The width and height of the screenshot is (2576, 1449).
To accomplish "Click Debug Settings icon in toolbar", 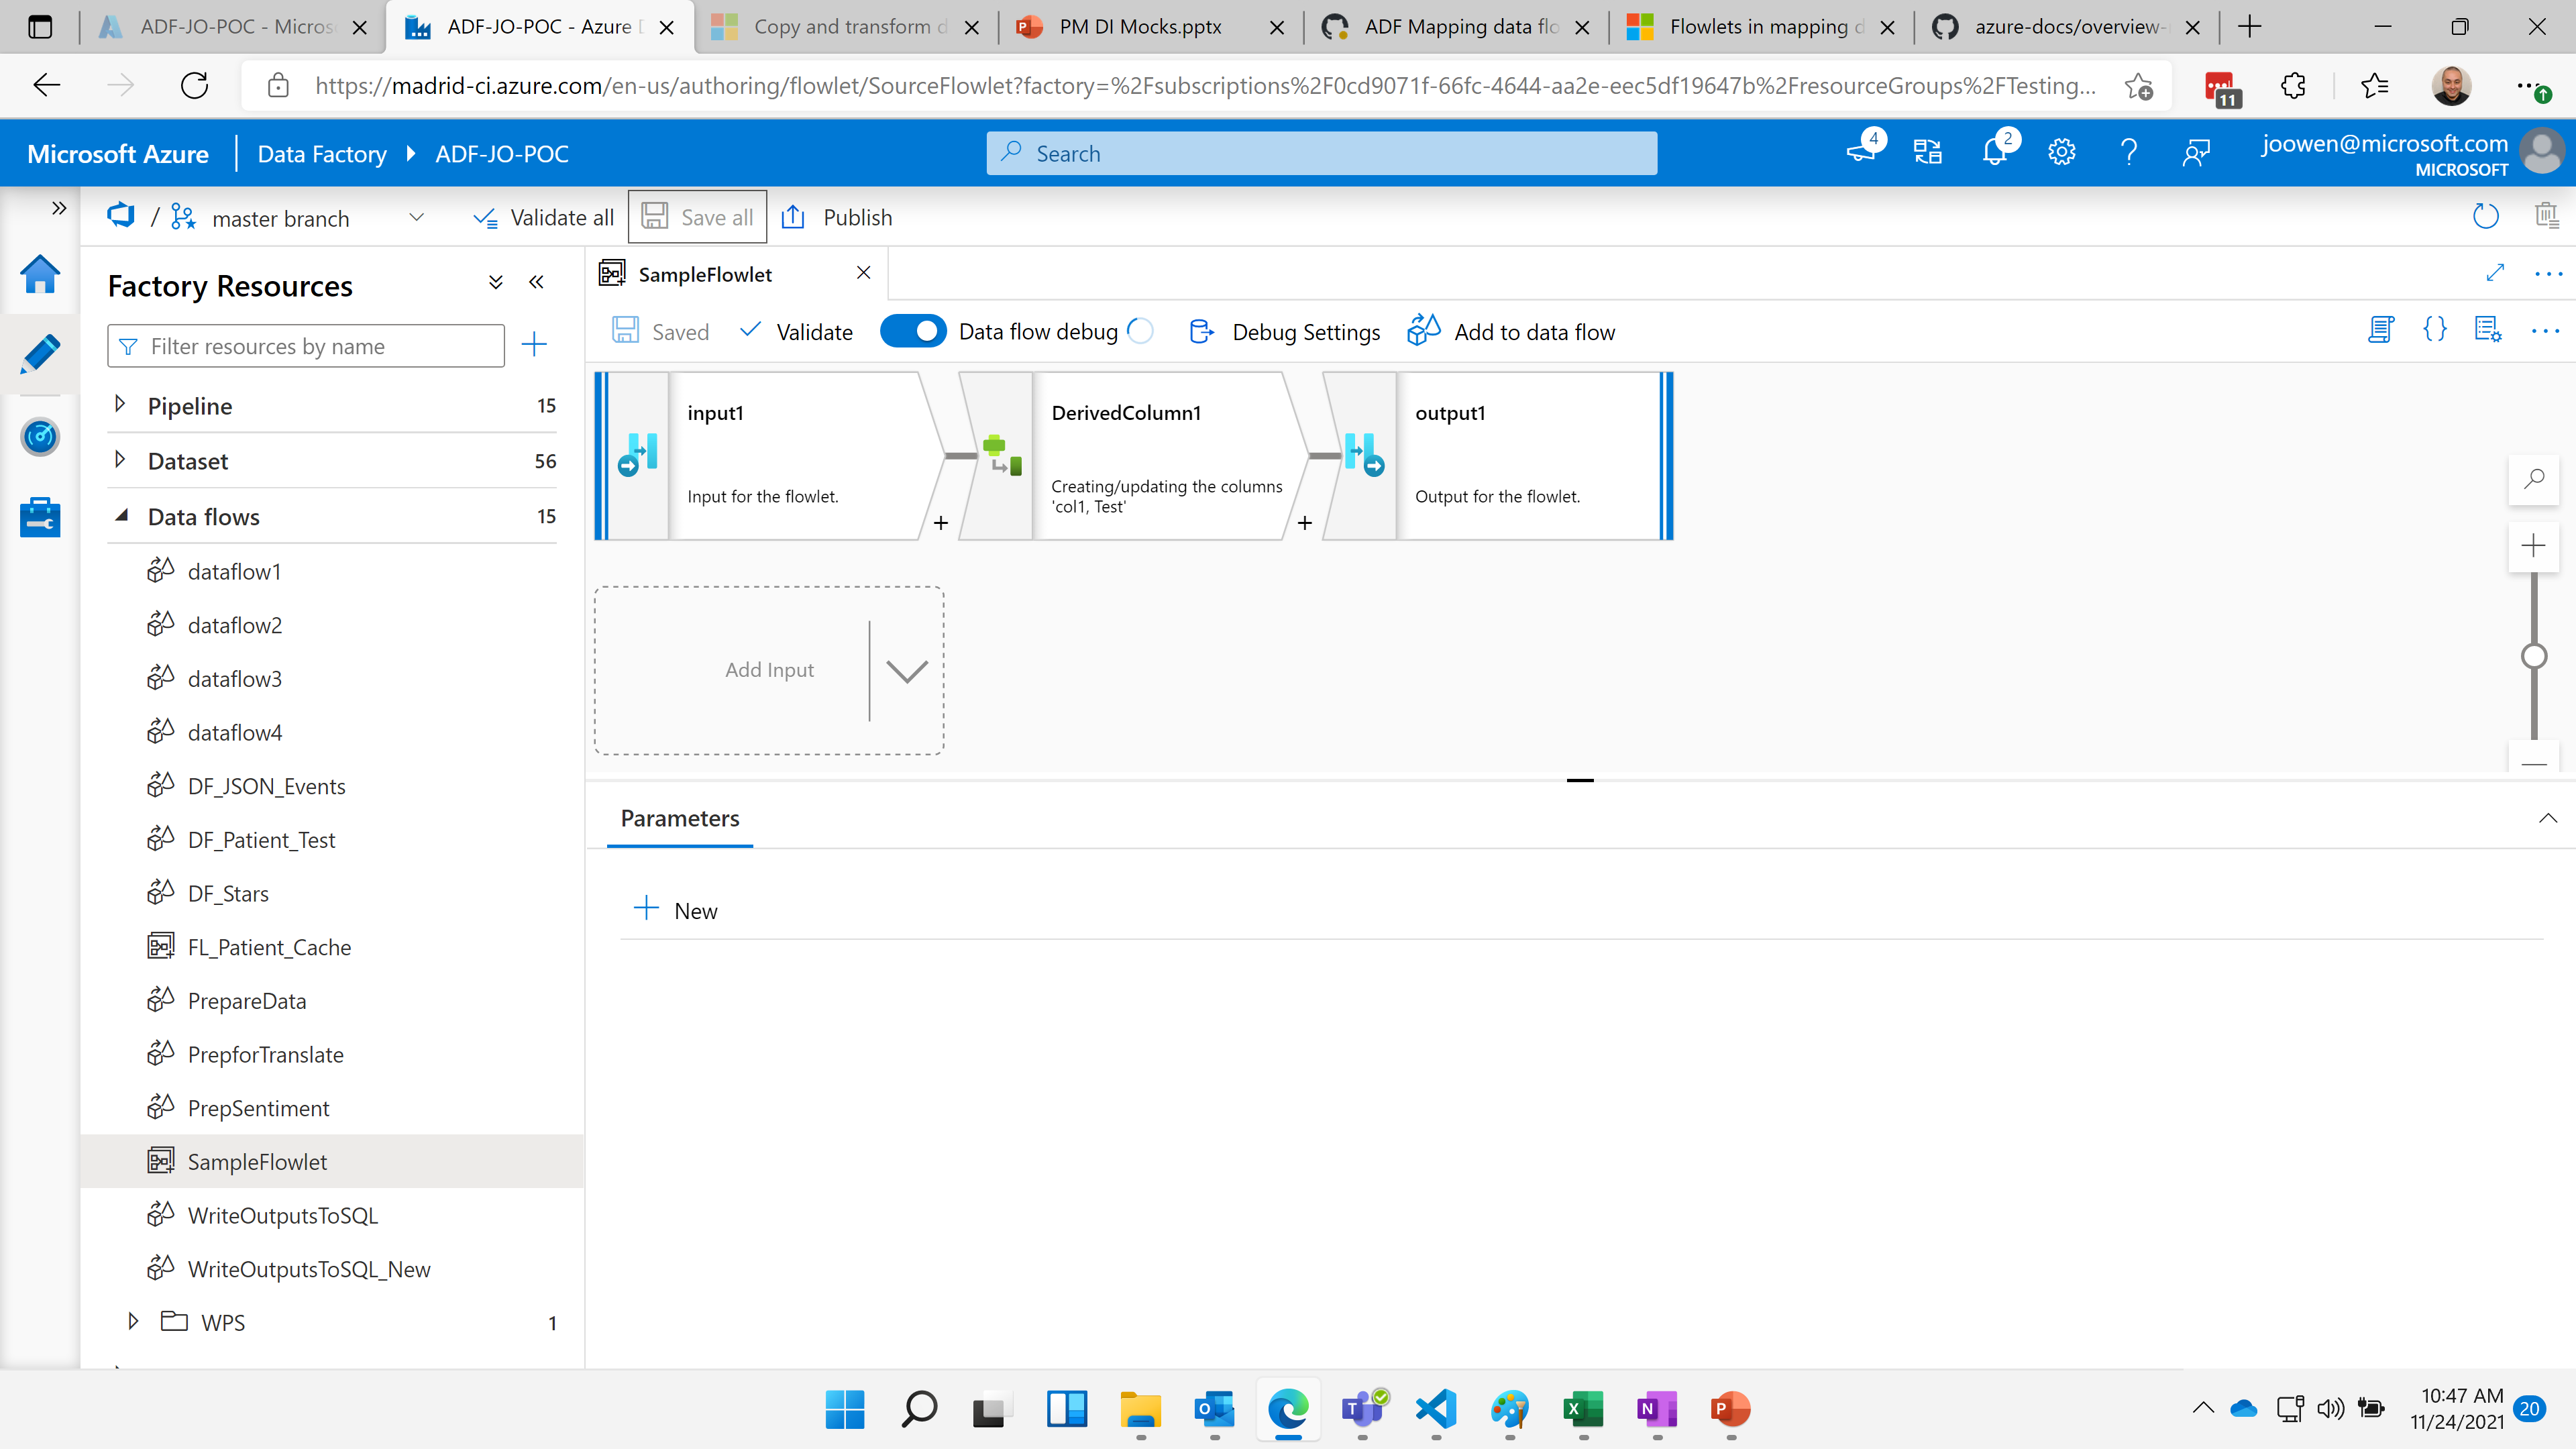I will click(1203, 331).
